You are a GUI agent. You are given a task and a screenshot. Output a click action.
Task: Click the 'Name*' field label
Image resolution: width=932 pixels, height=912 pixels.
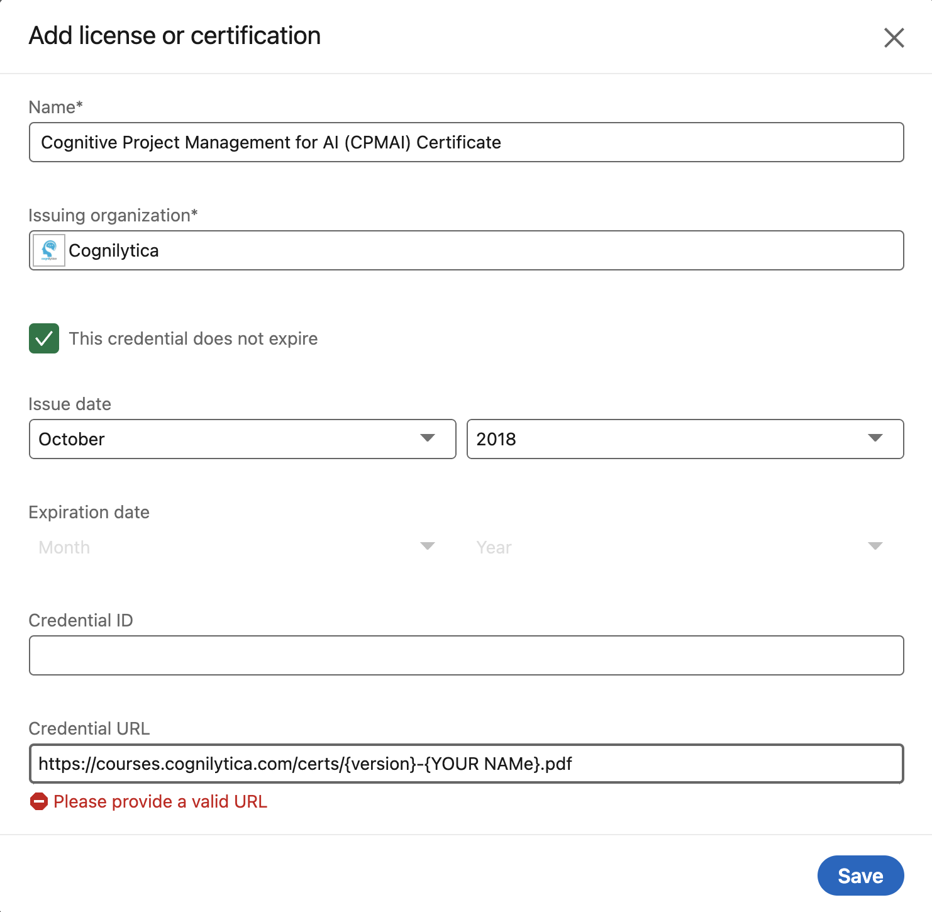click(56, 107)
